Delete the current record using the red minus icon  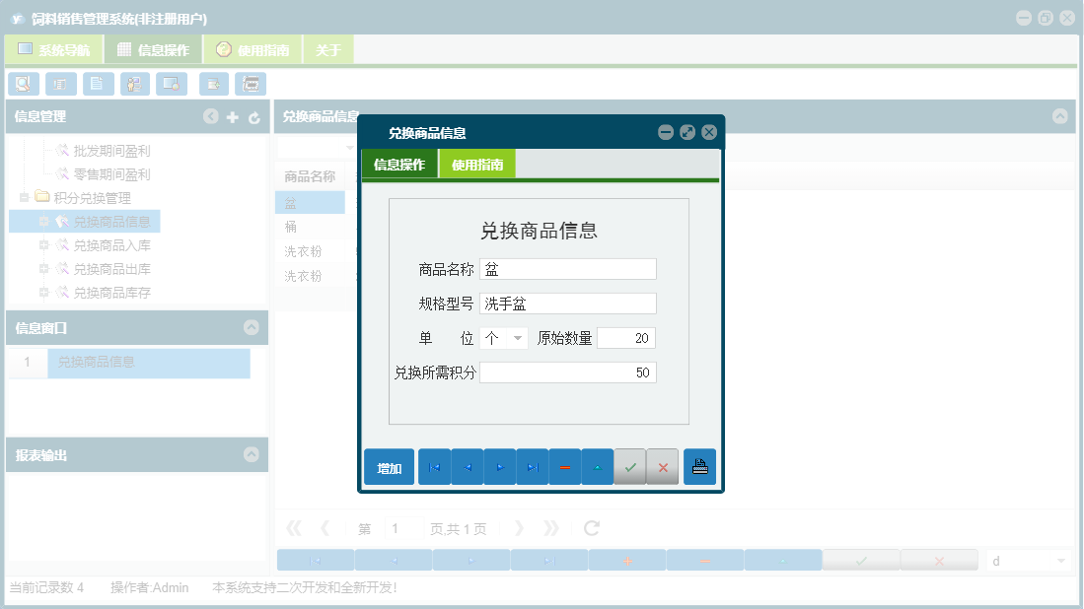(564, 466)
